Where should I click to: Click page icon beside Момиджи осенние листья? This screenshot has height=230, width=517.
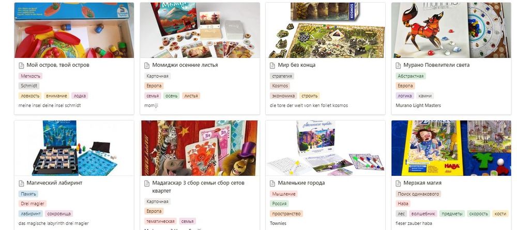coord(147,65)
